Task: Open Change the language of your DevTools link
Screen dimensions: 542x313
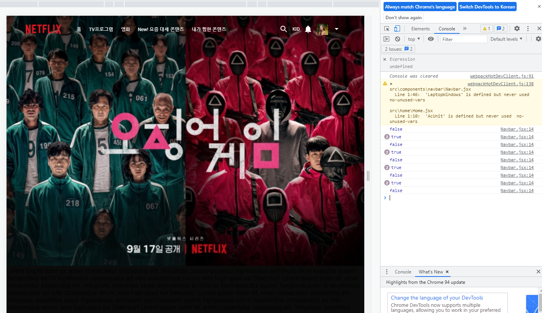Action: [x=437, y=298]
